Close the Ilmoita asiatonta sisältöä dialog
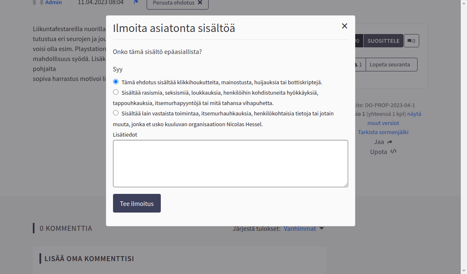This screenshot has width=467, height=274. click(x=344, y=26)
